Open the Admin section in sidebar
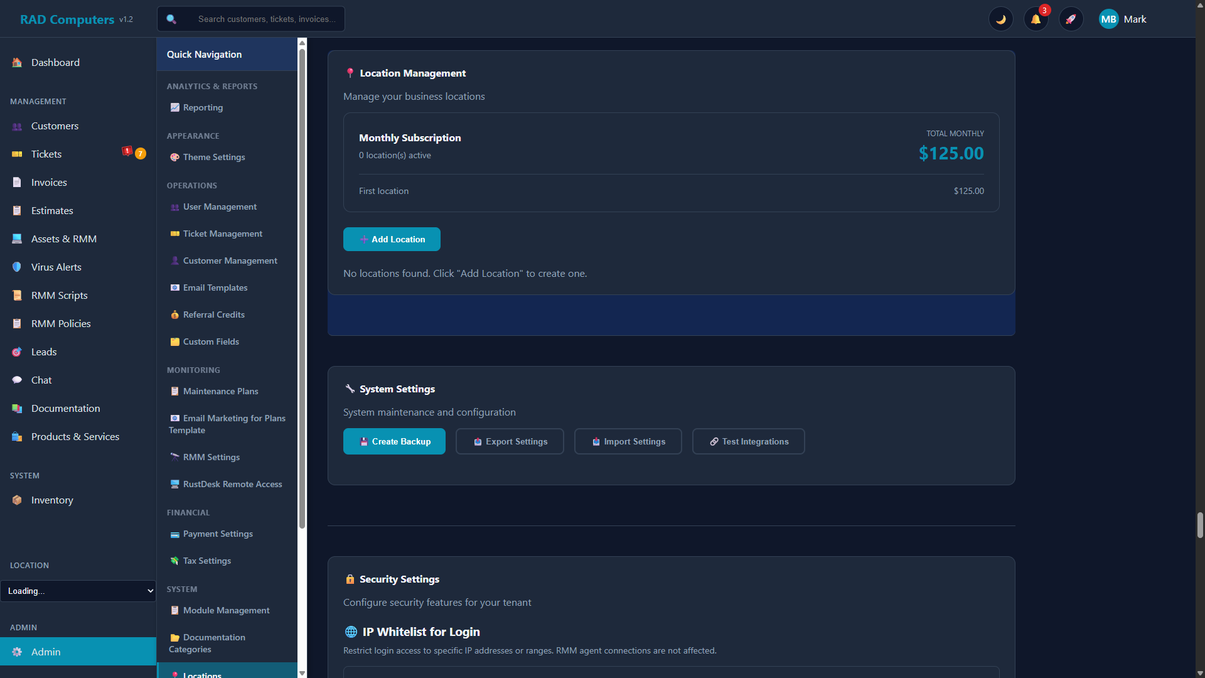This screenshot has width=1205, height=678. coord(46,652)
